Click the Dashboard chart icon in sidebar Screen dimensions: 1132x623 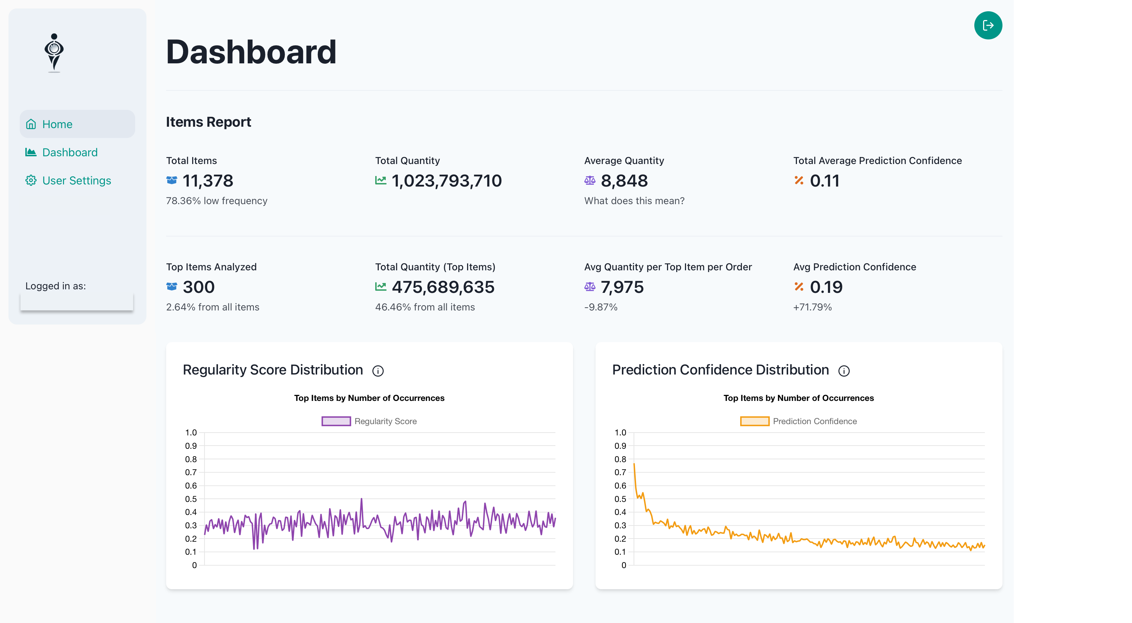click(31, 152)
